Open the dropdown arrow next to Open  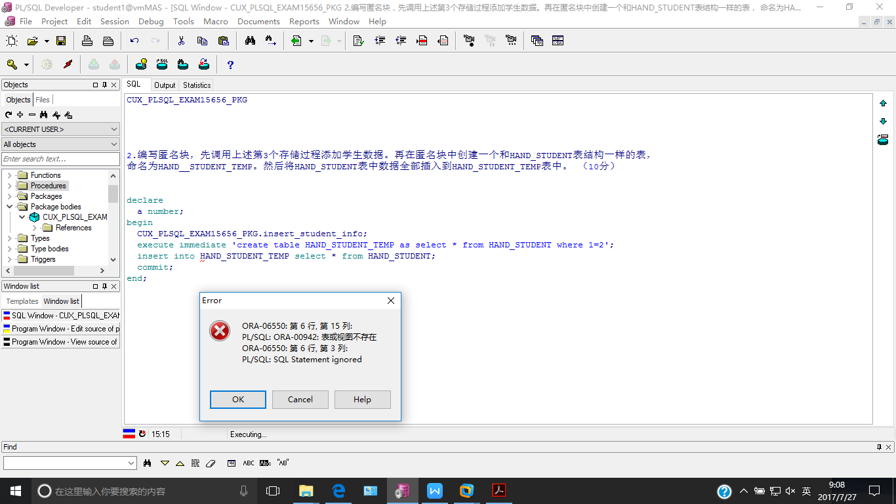point(47,41)
